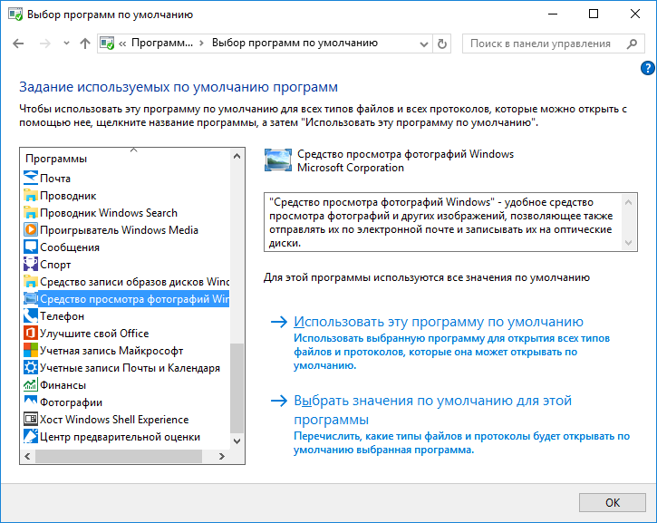657x523 pixels.
Task: Go up one level with up arrow
Action: point(85,44)
